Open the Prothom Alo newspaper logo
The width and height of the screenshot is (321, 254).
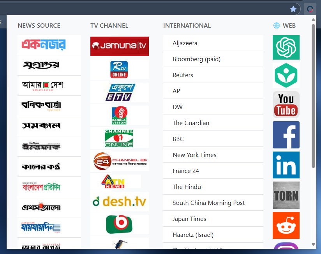click(x=41, y=207)
